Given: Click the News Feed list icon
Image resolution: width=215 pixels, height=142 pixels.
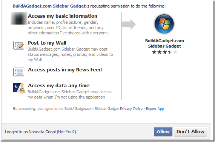Looking at the screenshot, I should point(18,72).
